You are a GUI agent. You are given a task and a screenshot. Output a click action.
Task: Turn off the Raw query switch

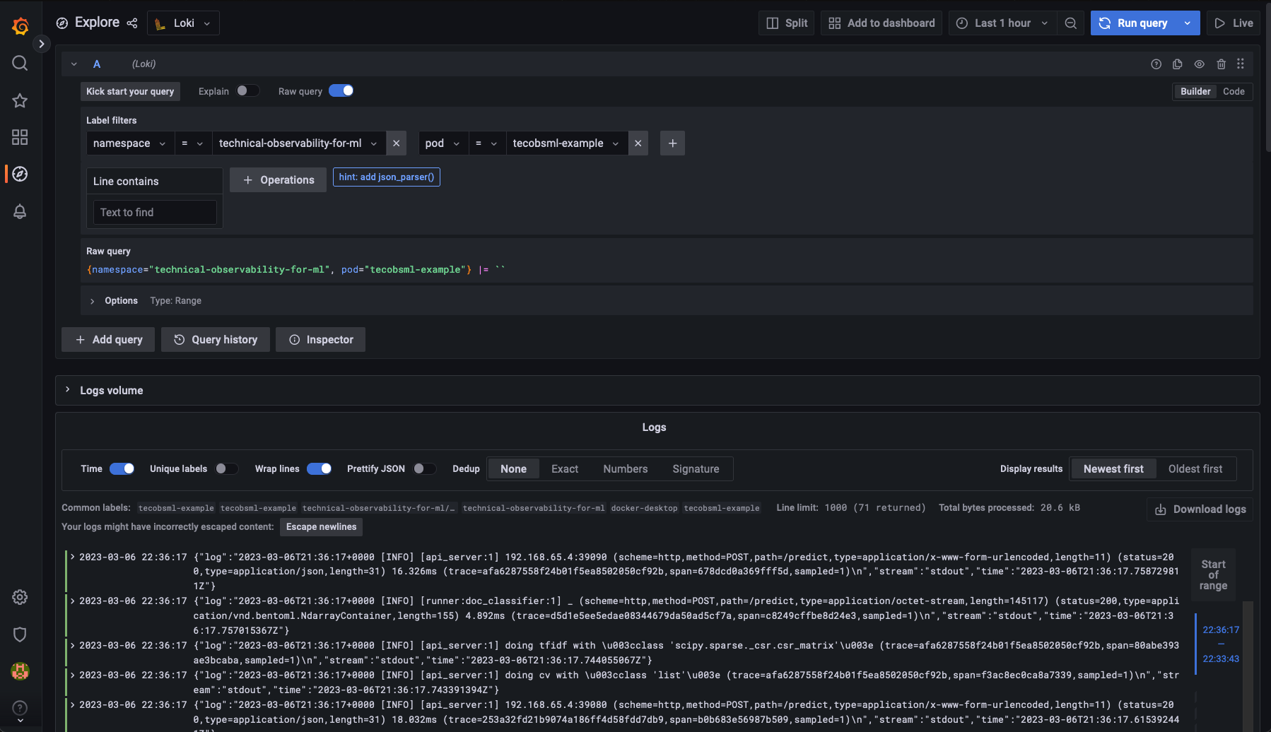[x=341, y=90]
